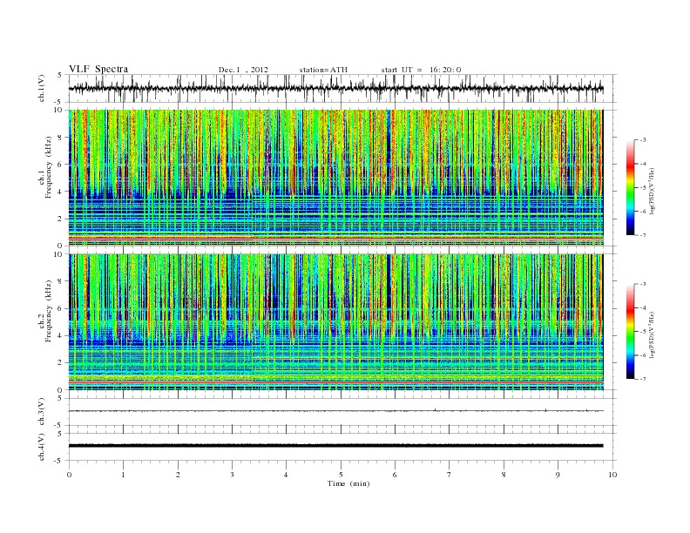Pick the ch.2 spectrogram color scale bar
690x533 pixels.
pos(630,331)
